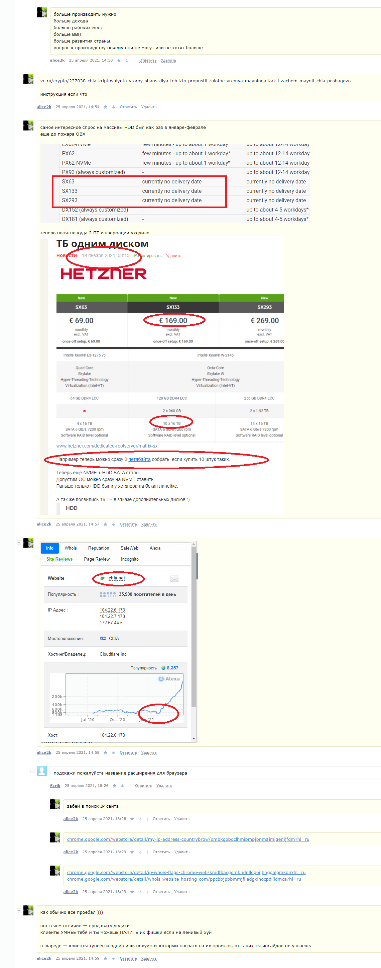Collapse the thread with the chia.net info panel
The height and width of the screenshot is (968, 381).
tap(19, 542)
